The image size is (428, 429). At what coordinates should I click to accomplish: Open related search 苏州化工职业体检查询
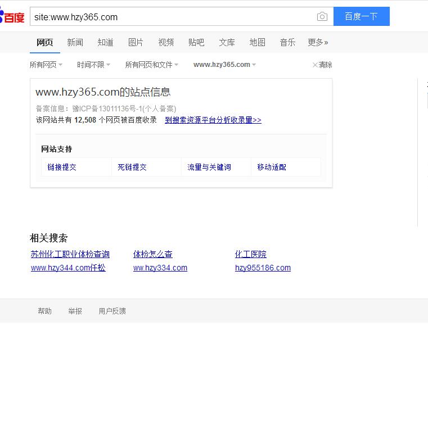(70, 254)
